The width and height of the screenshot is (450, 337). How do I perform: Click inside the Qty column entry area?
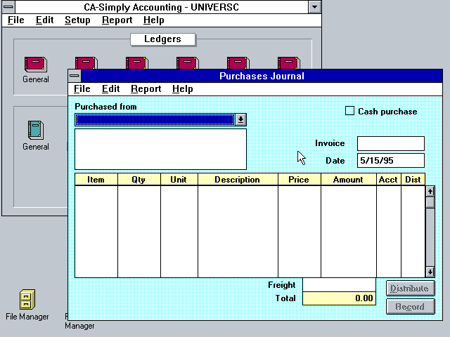pos(139,232)
